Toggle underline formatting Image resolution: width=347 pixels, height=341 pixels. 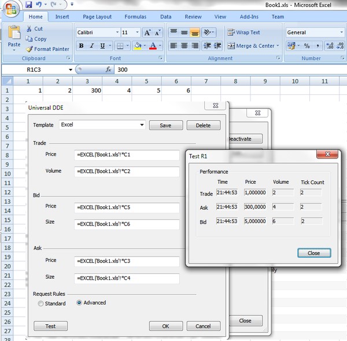(102, 46)
